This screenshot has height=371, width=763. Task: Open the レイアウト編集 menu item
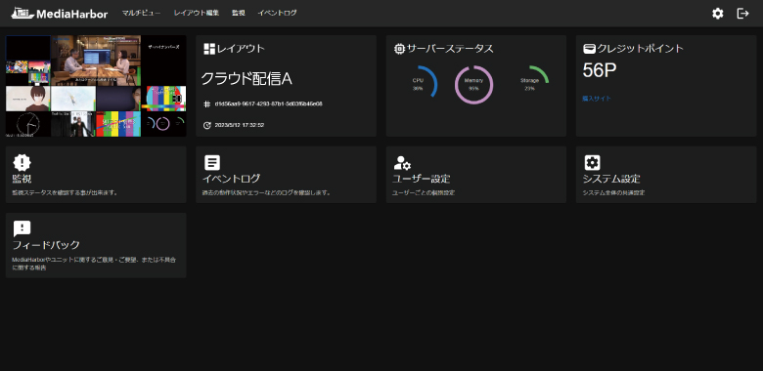click(x=196, y=13)
